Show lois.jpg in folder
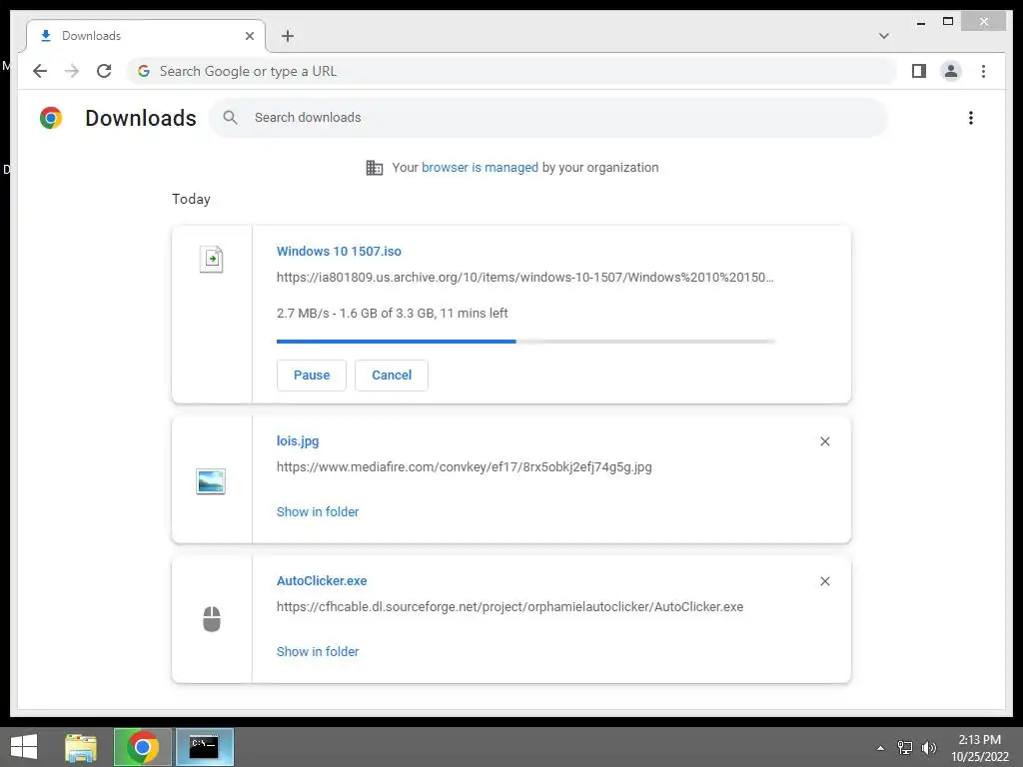The height and width of the screenshot is (767, 1023). pos(318,512)
